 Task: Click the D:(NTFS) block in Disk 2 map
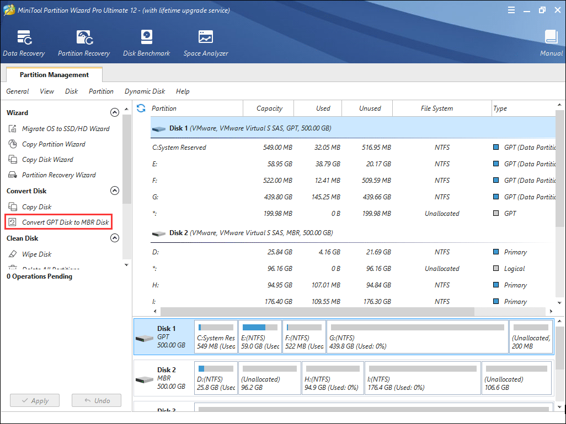pos(216,378)
